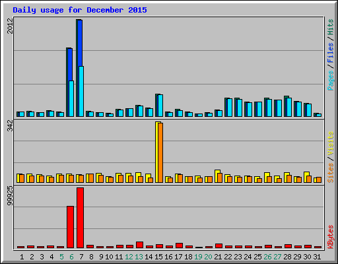Click the red KBytes bar for day 13
This screenshot has height=264, width=338.
pos(139,245)
